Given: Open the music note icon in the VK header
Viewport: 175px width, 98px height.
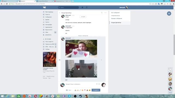Looking at the screenshot, I should point(87,7).
